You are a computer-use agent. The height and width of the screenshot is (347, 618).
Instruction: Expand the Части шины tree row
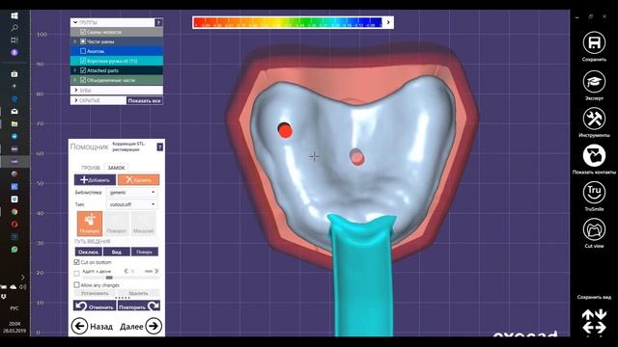tap(75, 41)
